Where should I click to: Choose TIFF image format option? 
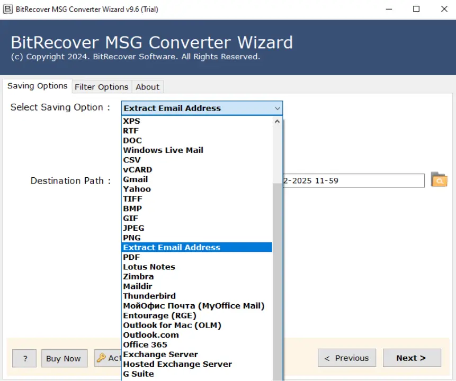point(197,199)
